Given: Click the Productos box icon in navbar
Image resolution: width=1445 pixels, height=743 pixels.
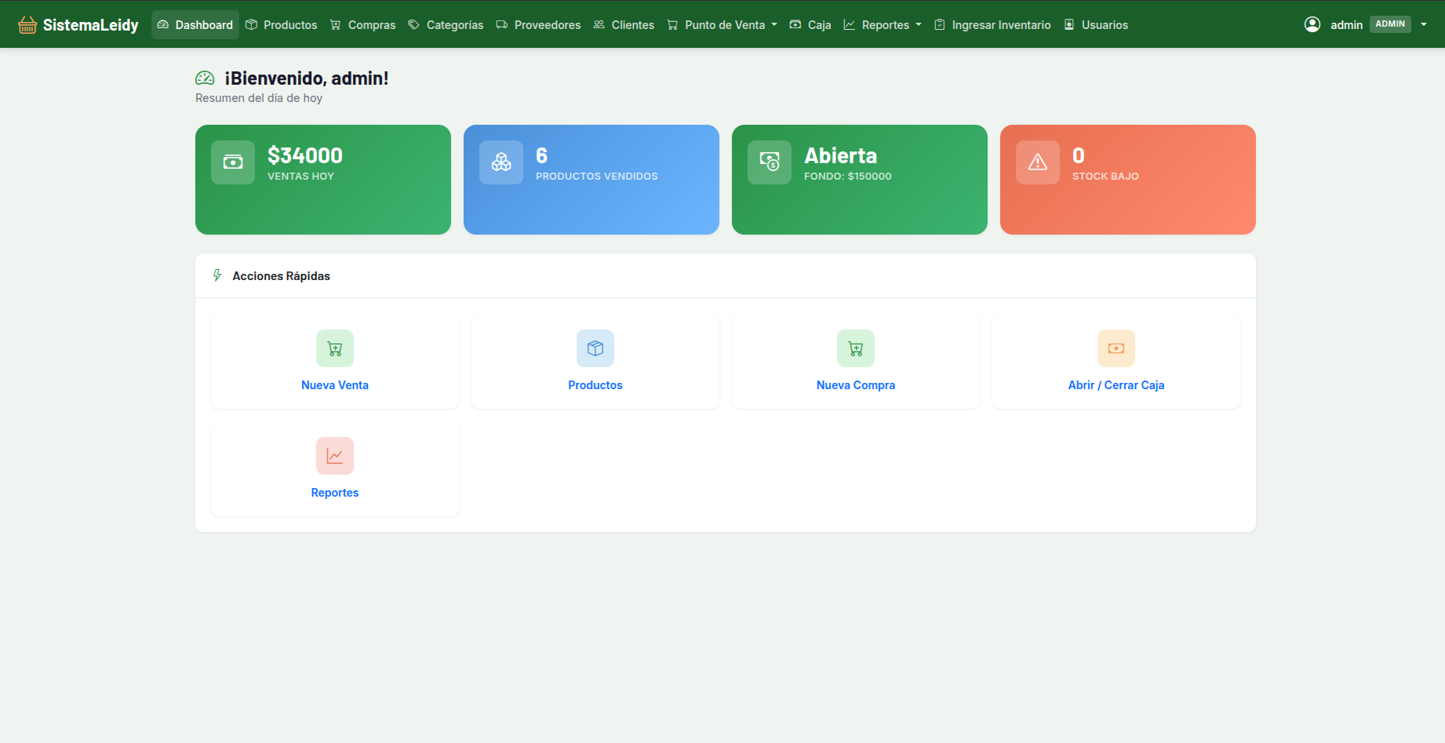Looking at the screenshot, I should tap(251, 25).
